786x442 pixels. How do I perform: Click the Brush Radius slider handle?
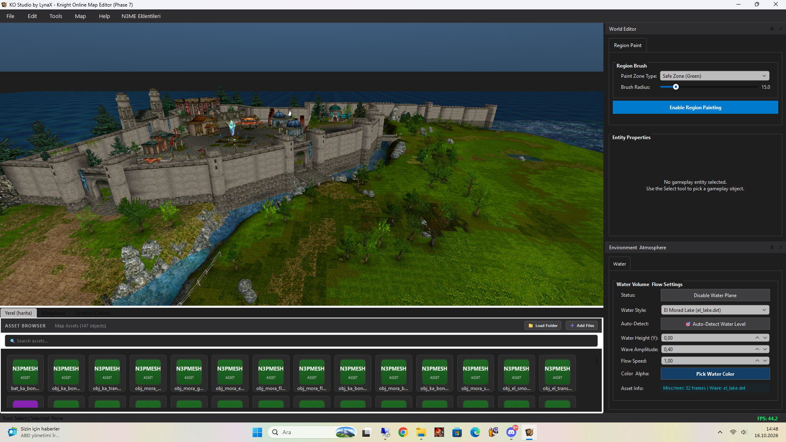pyautogui.click(x=676, y=87)
